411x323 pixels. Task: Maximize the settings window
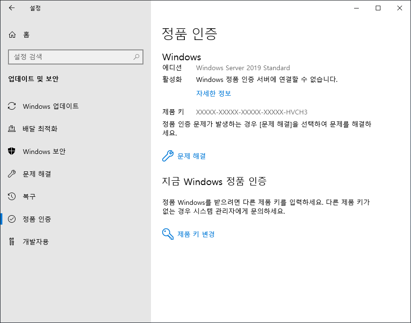click(378, 8)
